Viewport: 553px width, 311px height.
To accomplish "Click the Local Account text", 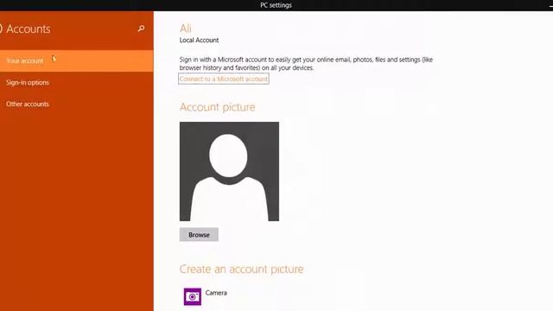I will tap(199, 41).
